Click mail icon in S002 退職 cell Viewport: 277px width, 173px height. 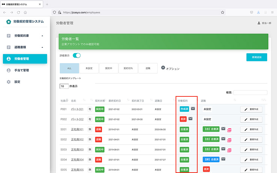point(223,139)
